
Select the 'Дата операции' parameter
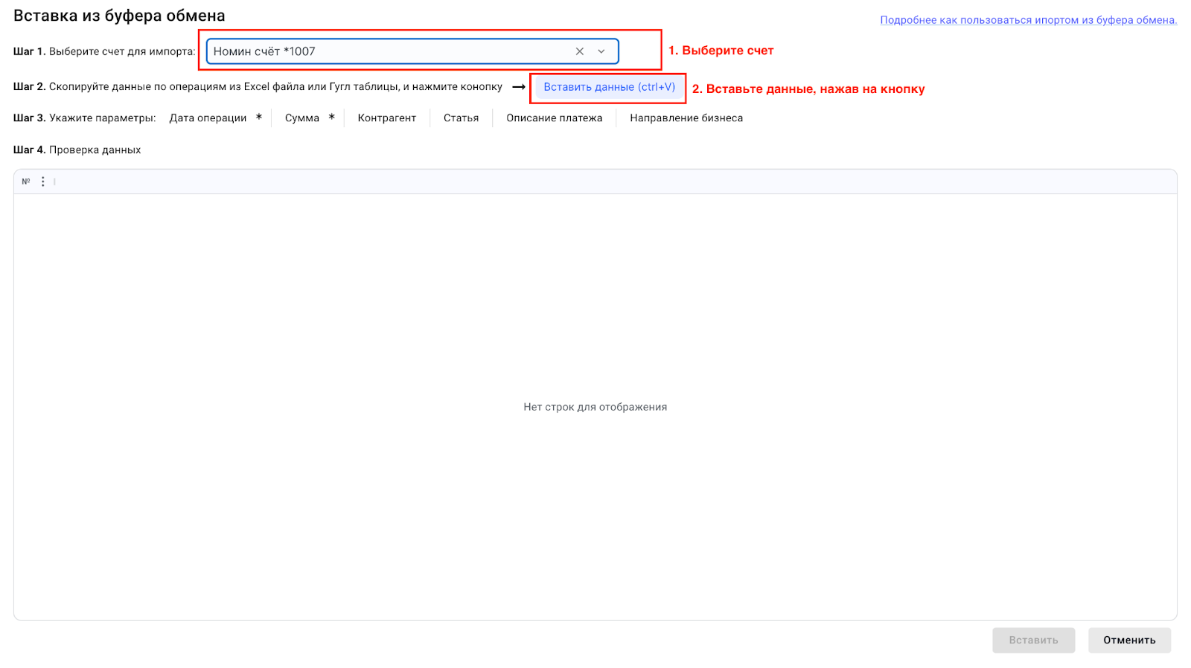pos(208,118)
